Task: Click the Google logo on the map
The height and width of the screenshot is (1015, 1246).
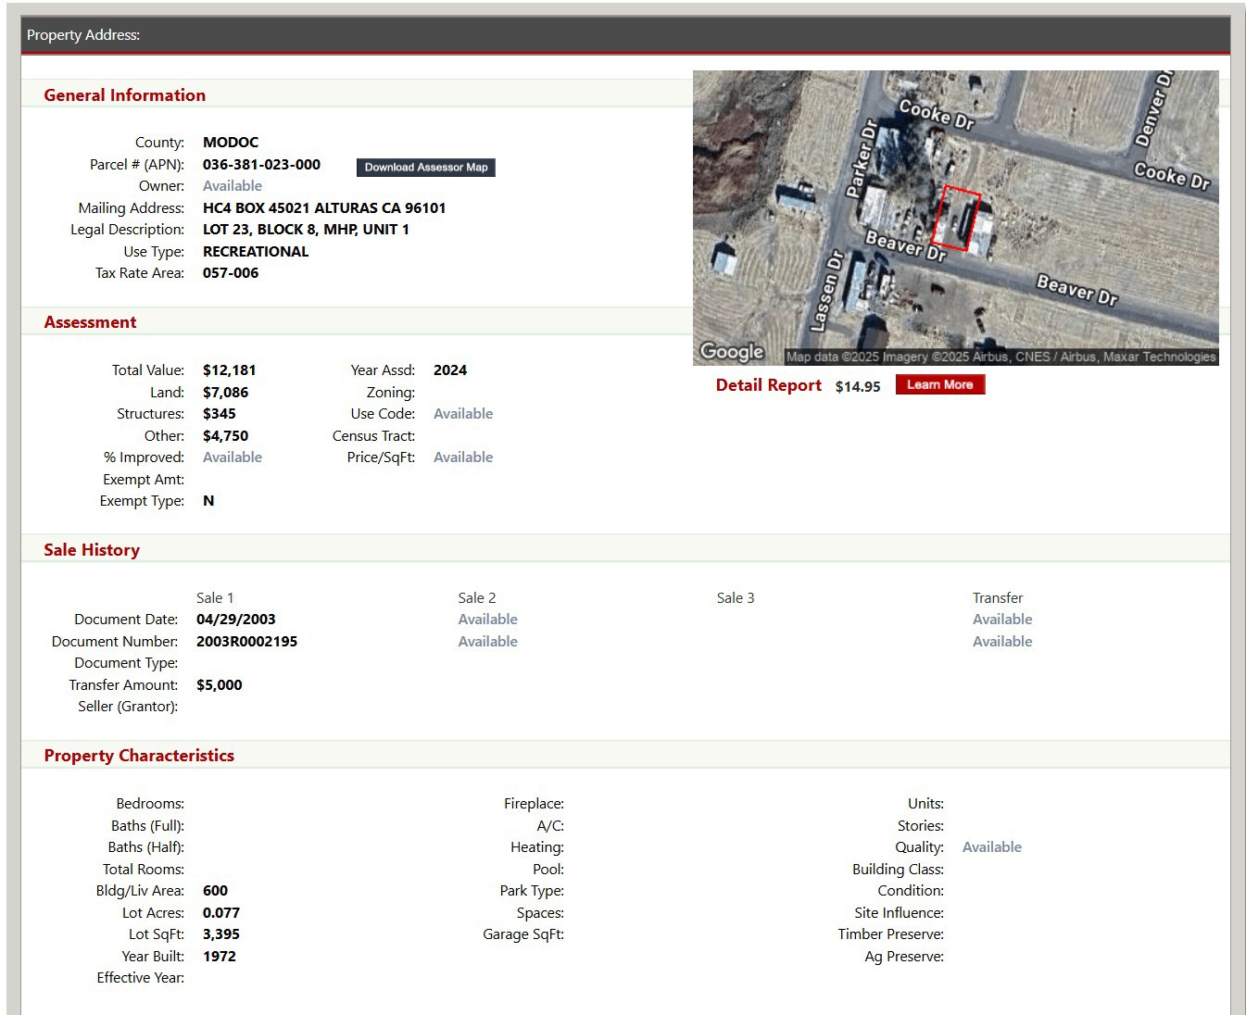Action: coord(732,352)
